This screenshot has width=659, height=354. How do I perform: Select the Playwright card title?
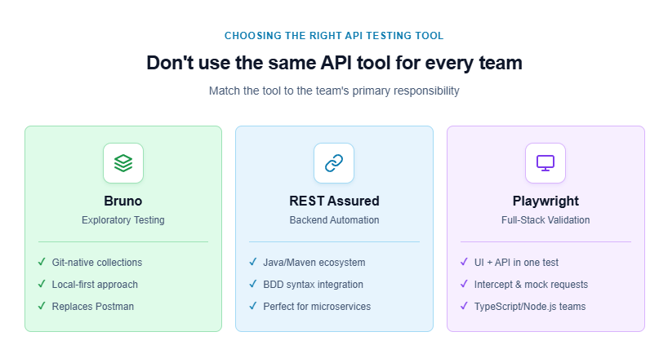click(x=545, y=201)
